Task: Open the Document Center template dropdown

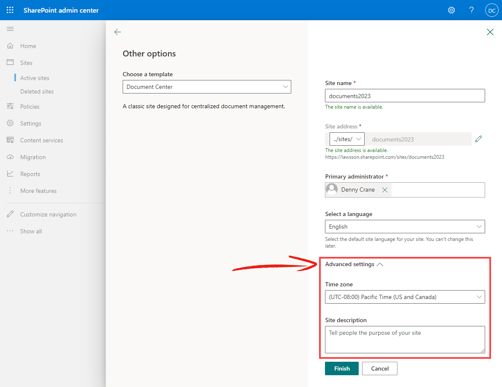Action: (x=207, y=87)
